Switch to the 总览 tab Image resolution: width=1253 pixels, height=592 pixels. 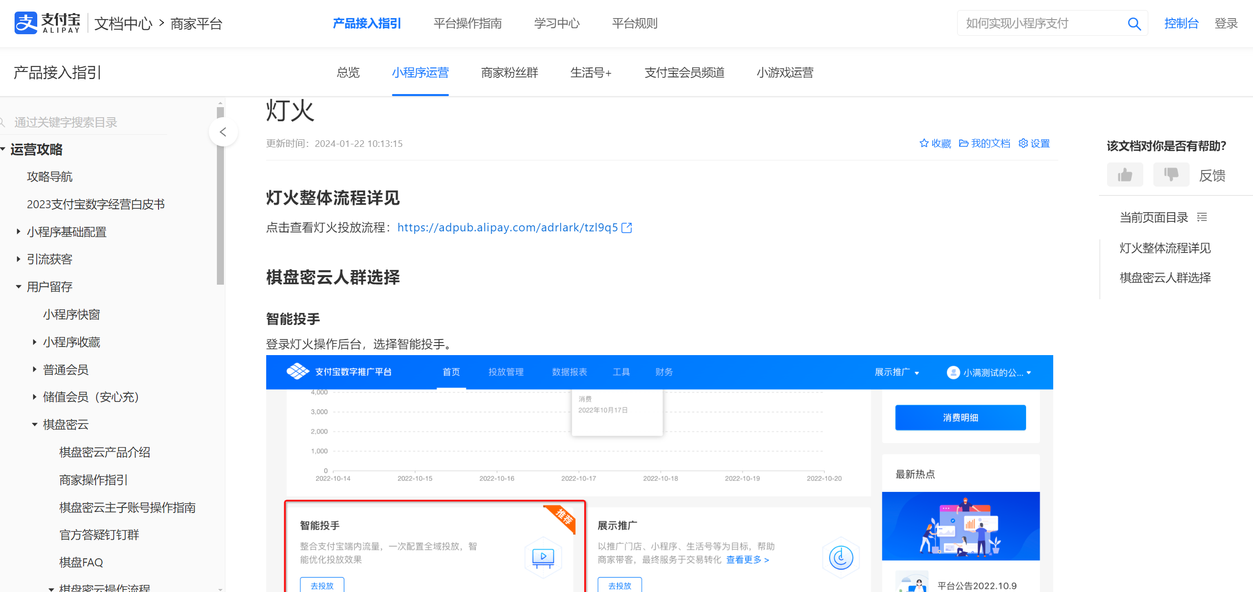348,73
